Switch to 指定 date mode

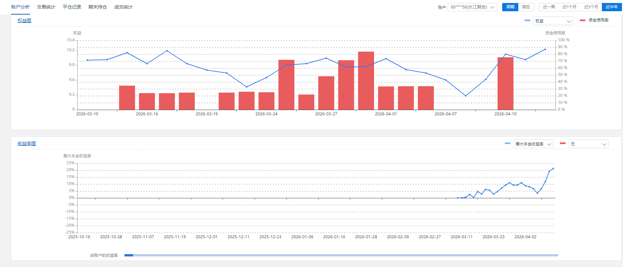coord(526,7)
